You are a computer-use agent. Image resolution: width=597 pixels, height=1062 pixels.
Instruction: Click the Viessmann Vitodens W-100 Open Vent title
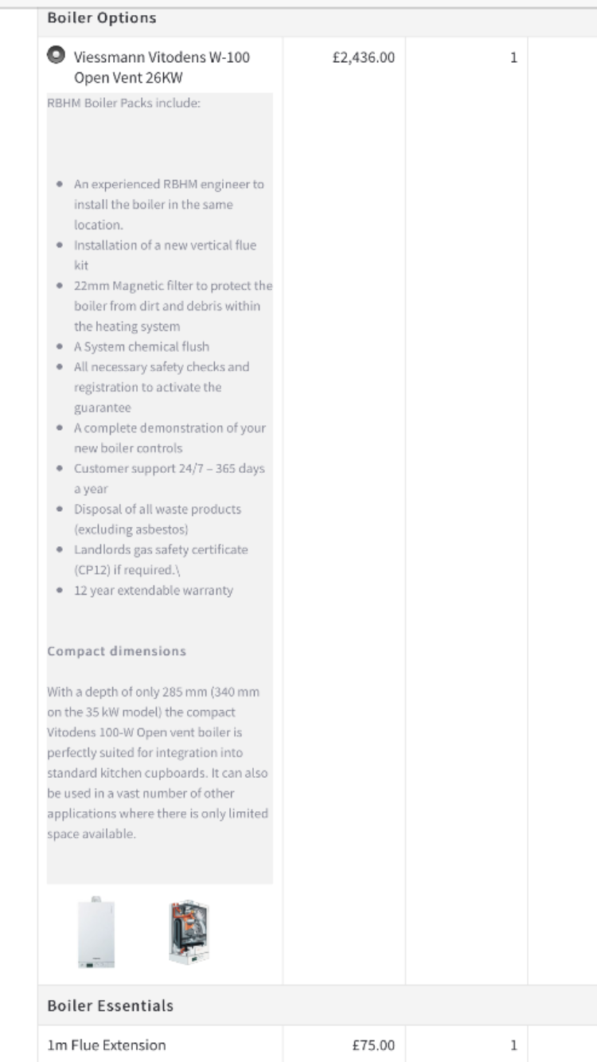click(166, 67)
